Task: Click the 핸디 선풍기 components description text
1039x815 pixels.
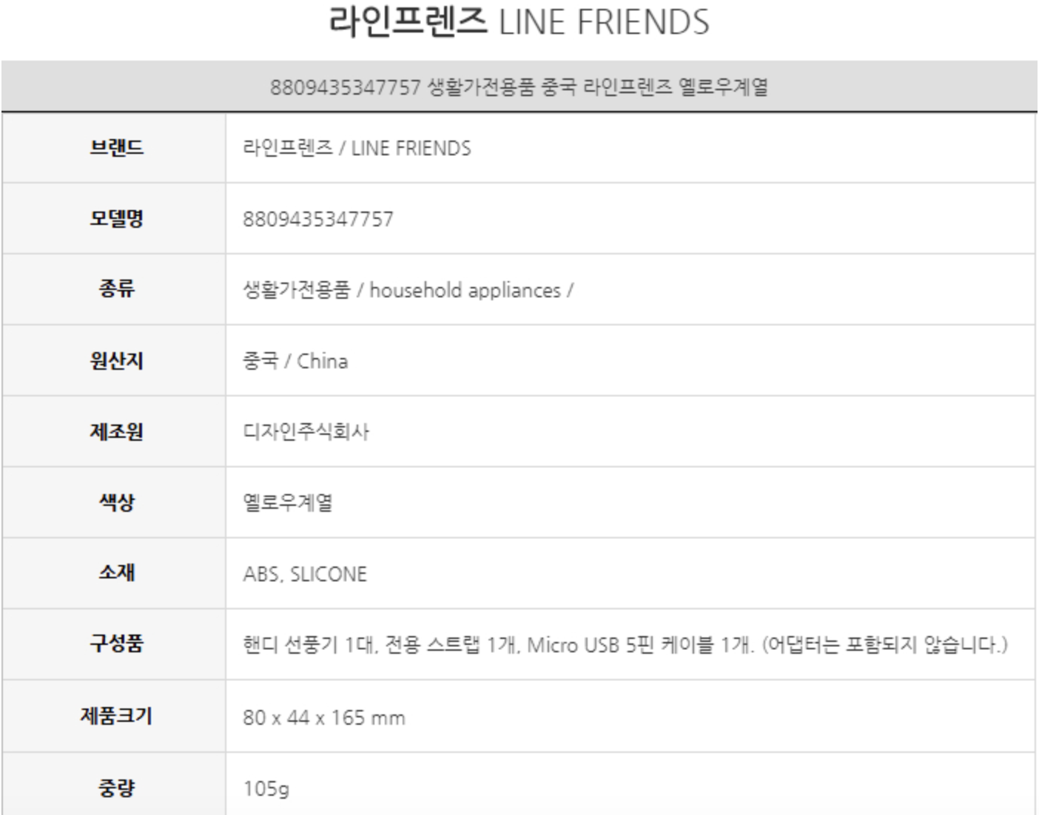Action: coord(625,644)
